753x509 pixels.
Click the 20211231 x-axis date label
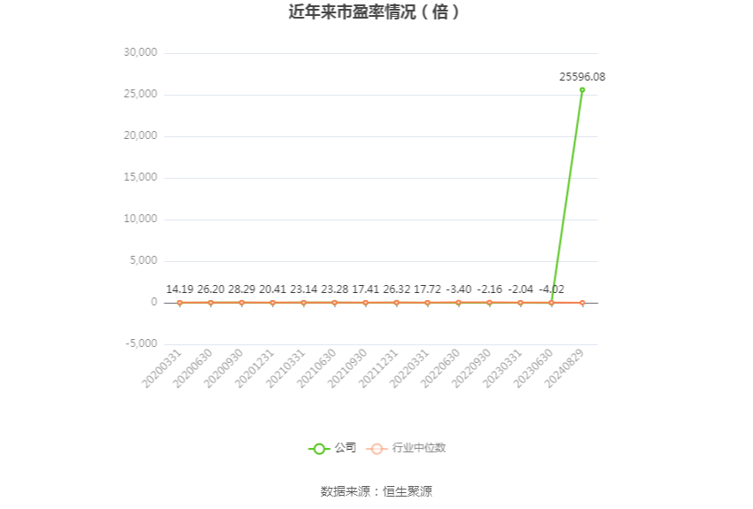(x=378, y=368)
